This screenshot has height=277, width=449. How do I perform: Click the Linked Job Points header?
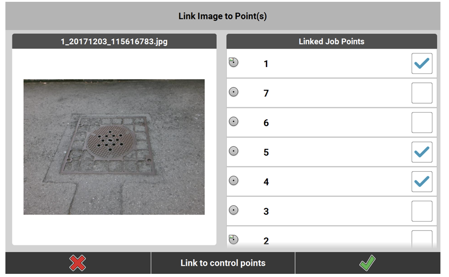click(331, 41)
